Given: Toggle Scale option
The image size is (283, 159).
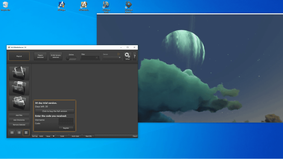Looking at the screenshot, I should tap(62, 136).
